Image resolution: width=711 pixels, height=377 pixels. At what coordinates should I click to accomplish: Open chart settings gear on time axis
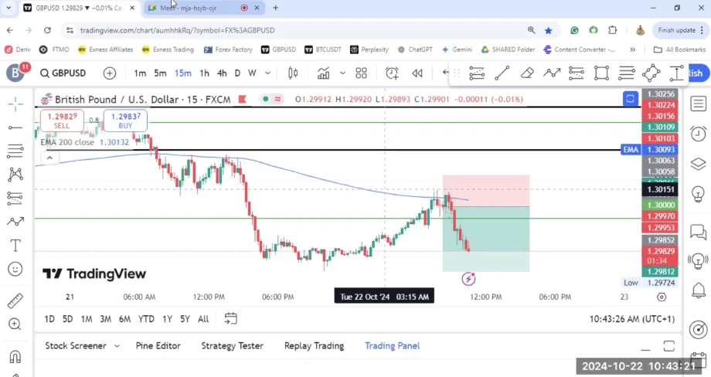point(662,297)
